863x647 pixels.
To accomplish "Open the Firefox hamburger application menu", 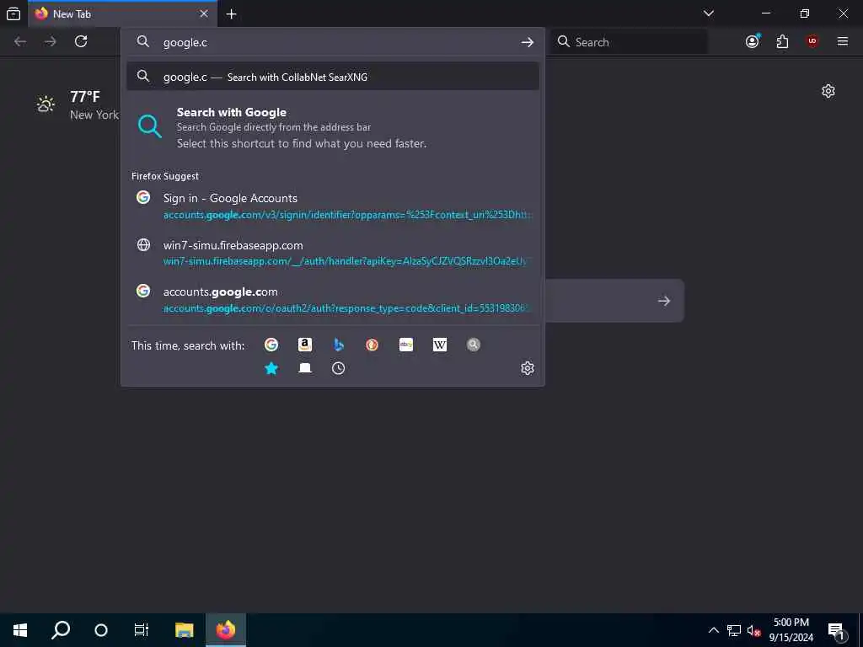I will pos(843,41).
